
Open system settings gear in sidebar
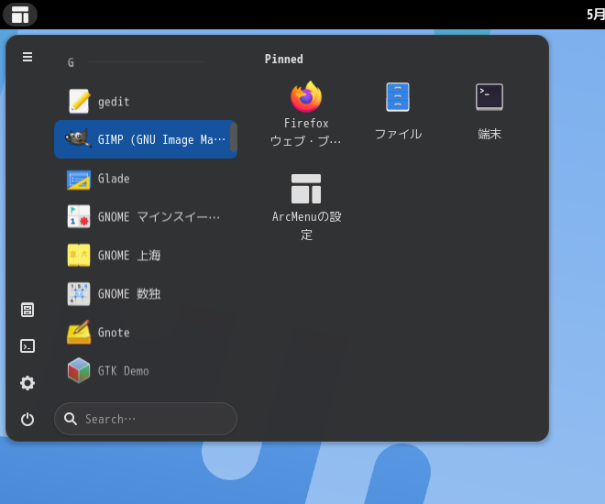[x=27, y=383]
